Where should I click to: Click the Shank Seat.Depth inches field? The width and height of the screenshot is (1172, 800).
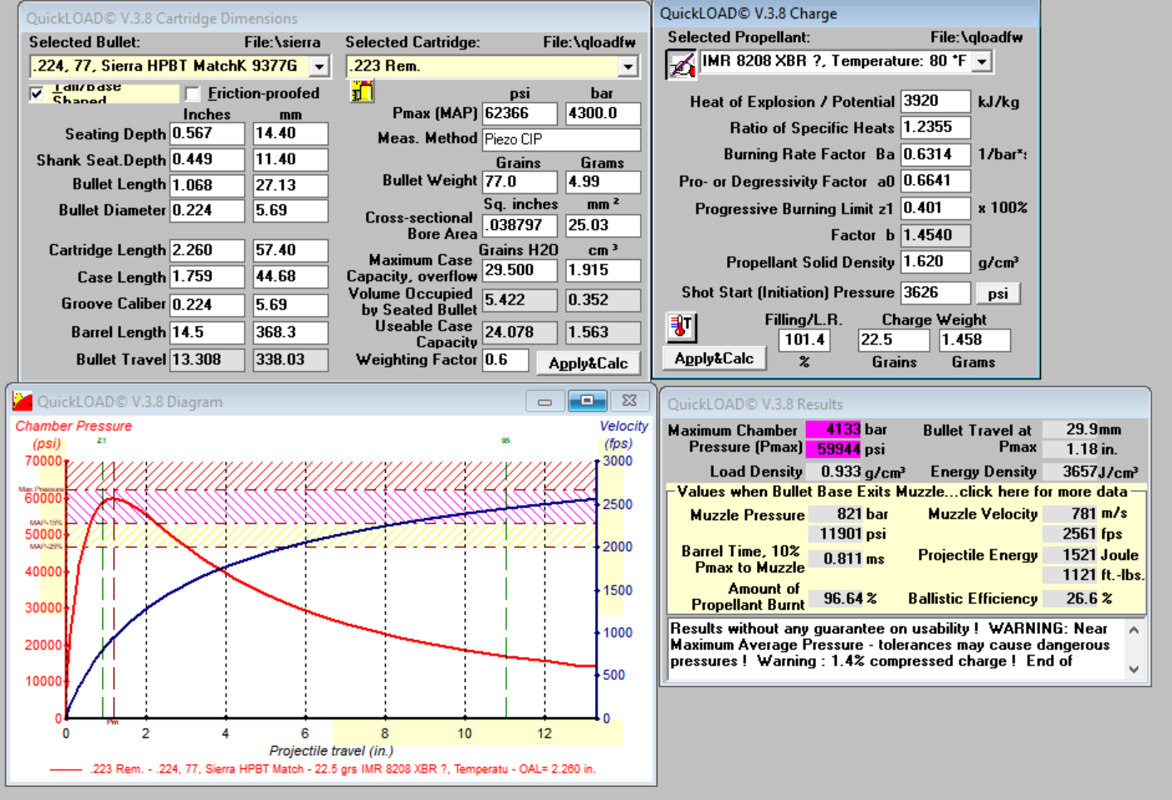208,159
